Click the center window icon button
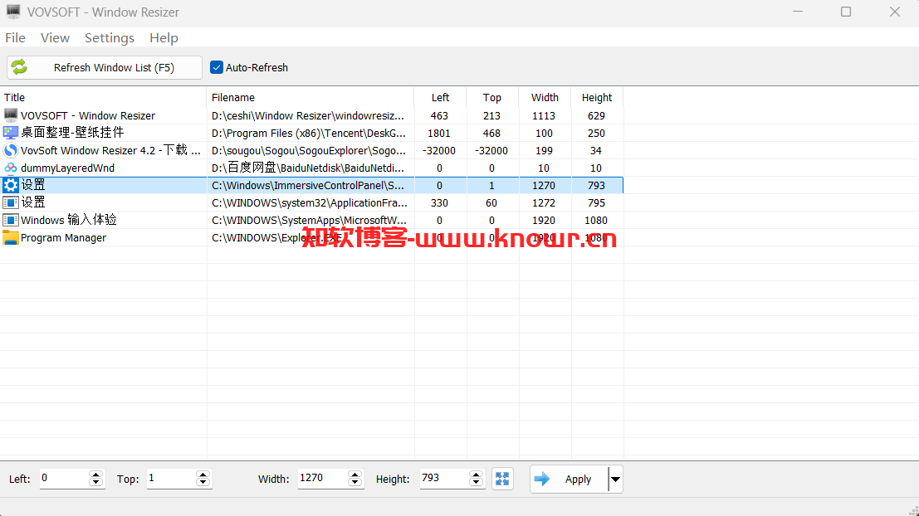 pyautogui.click(x=502, y=479)
